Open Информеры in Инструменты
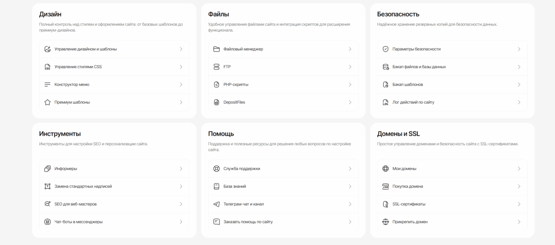The width and height of the screenshot is (555, 245). pyautogui.click(x=114, y=169)
